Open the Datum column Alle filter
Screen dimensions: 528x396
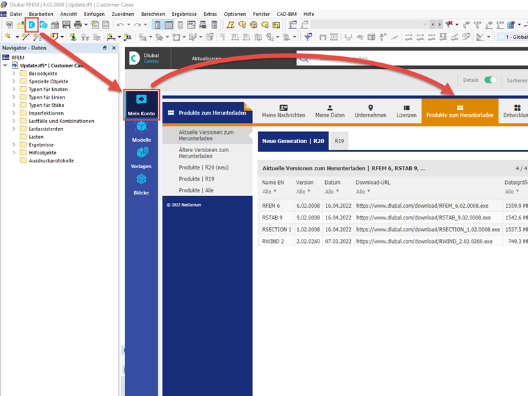(x=332, y=192)
